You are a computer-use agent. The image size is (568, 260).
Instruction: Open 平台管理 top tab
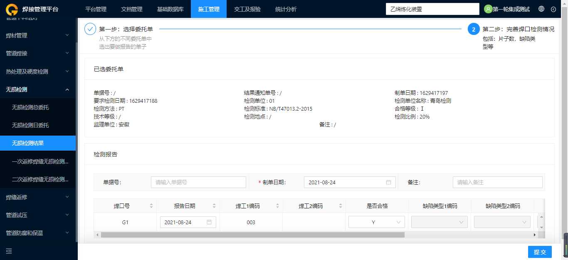[x=96, y=9]
